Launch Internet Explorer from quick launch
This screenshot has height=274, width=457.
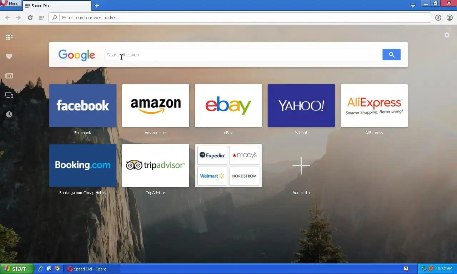[x=41, y=269]
